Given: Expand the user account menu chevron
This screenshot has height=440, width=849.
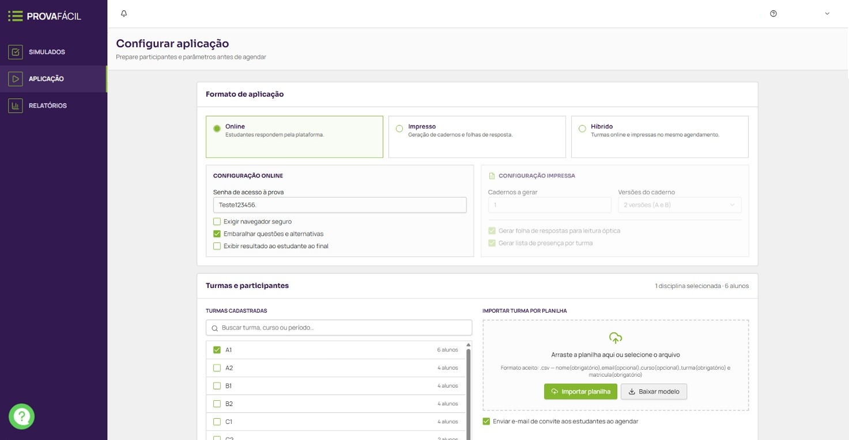Looking at the screenshot, I should [x=827, y=14].
